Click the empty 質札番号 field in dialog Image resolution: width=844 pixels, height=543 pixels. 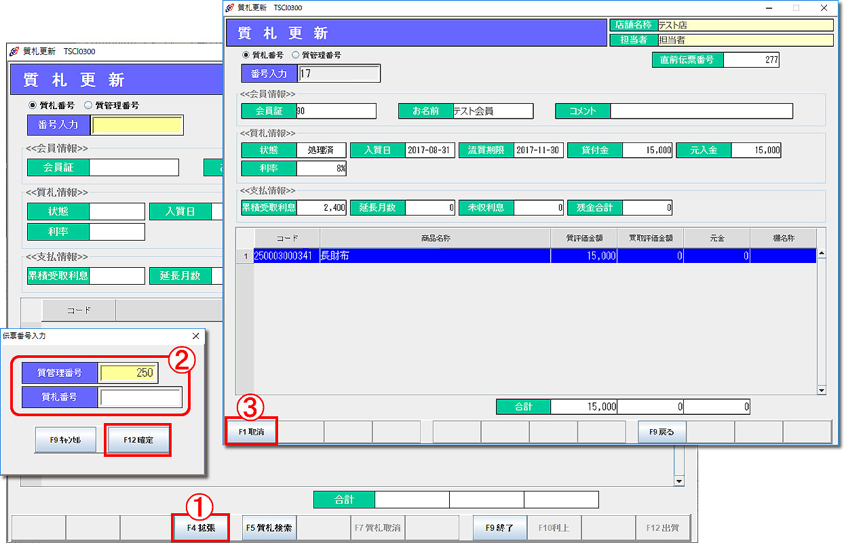(x=140, y=397)
